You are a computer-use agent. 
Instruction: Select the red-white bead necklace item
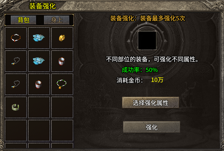[x=16, y=38]
